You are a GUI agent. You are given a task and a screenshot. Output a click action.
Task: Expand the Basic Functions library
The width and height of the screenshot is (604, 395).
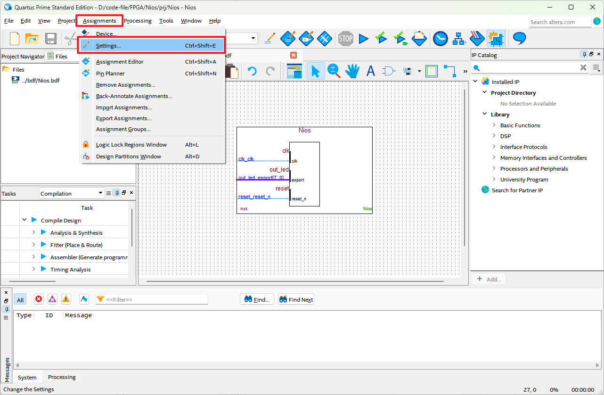point(494,125)
